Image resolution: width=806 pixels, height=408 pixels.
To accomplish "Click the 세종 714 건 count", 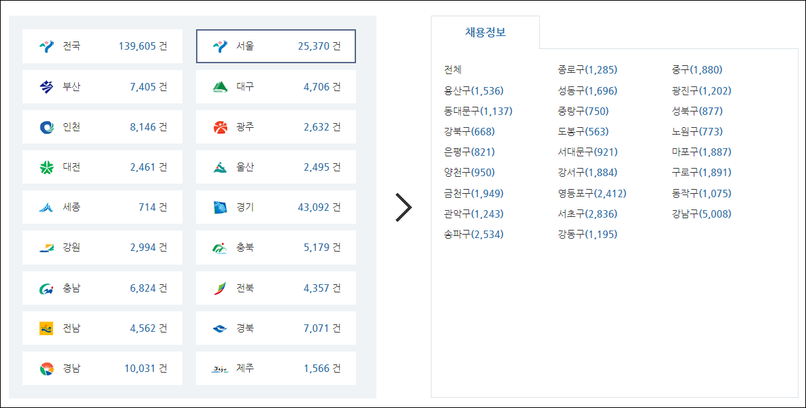I will (x=152, y=207).
